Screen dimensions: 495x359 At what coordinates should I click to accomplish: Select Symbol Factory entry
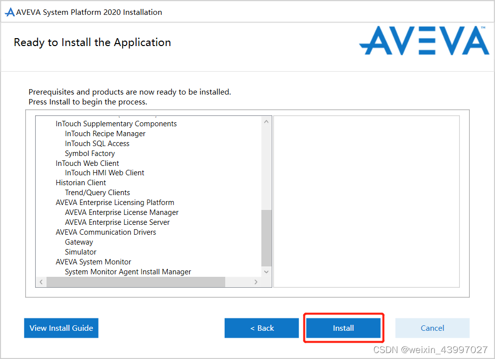pos(90,154)
